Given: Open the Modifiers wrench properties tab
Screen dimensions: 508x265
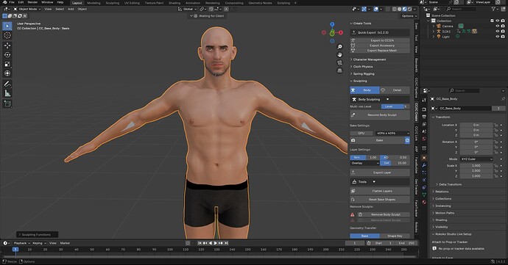Looking at the screenshot, I should click(x=424, y=165).
